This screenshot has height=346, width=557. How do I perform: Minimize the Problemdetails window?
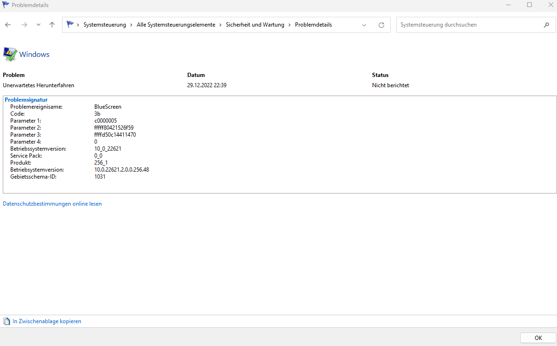pyautogui.click(x=508, y=5)
